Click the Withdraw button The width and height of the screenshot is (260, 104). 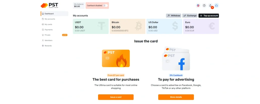[173, 16]
